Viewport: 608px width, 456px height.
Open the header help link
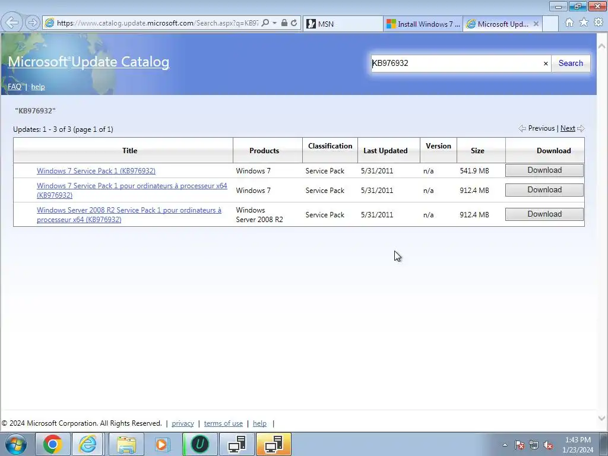point(38,87)
